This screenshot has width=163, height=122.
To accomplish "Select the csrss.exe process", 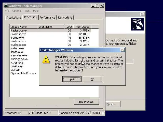I will pos(17,63).
